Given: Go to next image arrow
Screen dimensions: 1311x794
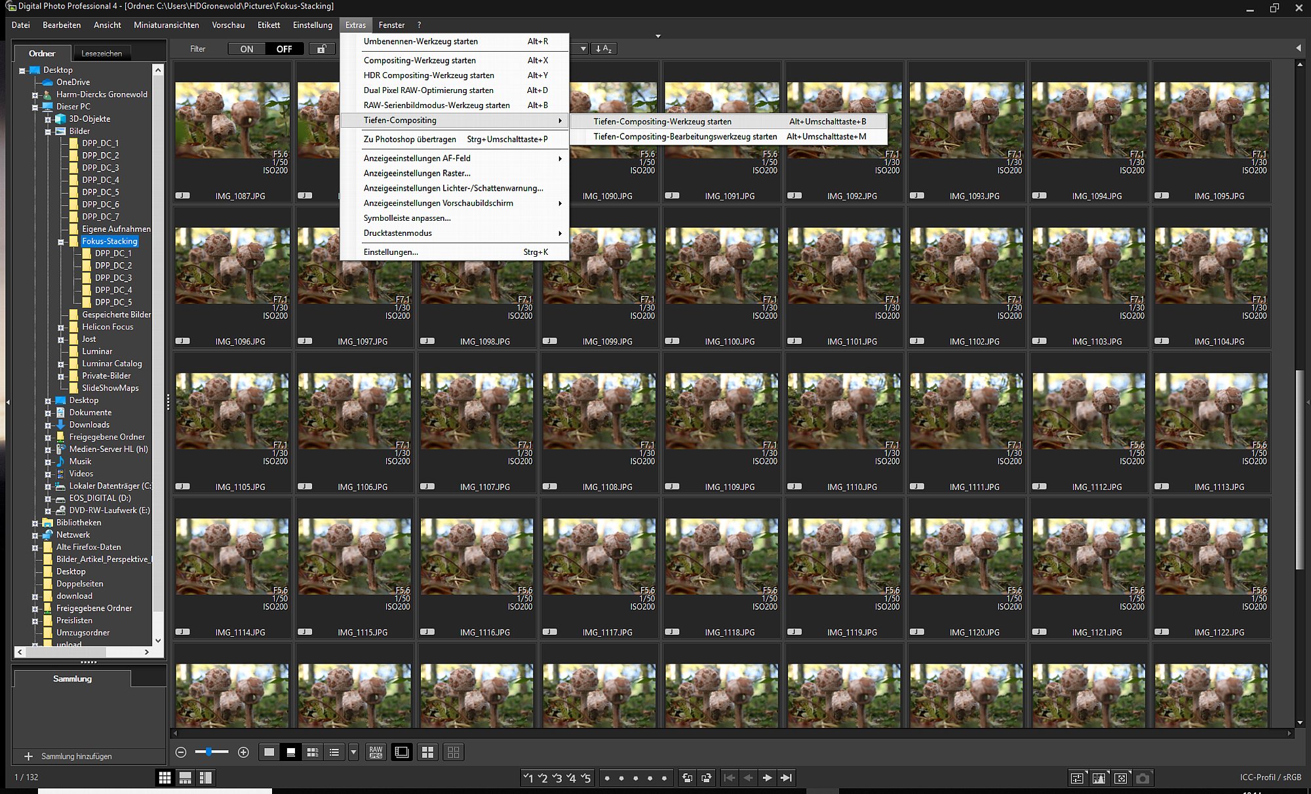Looking at the screenshot, I should point(767,778).
